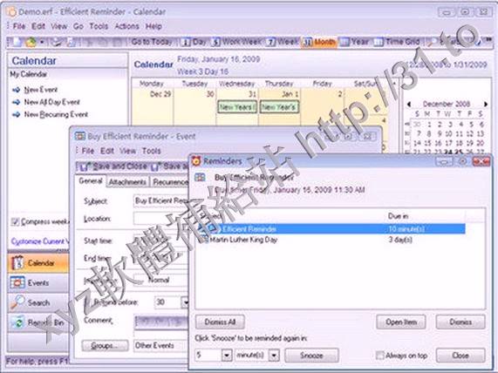
Task: Click the New All Day Event link
Action: 51,102
